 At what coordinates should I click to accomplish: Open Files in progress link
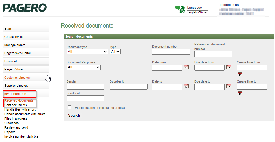tap(16, 118)
